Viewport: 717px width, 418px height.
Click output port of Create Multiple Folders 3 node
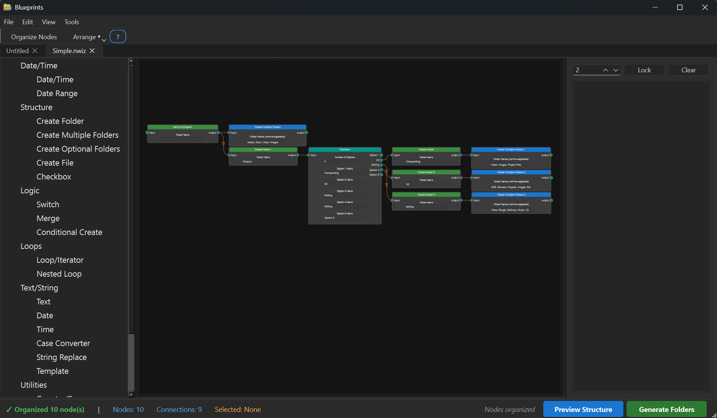click(551, 200)
